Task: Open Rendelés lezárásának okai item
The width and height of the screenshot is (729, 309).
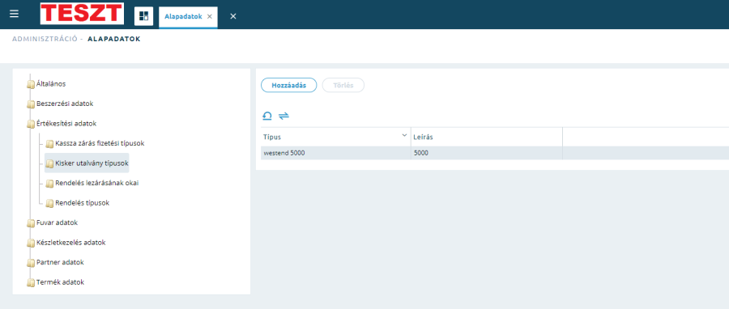Action: coord(96,184)
